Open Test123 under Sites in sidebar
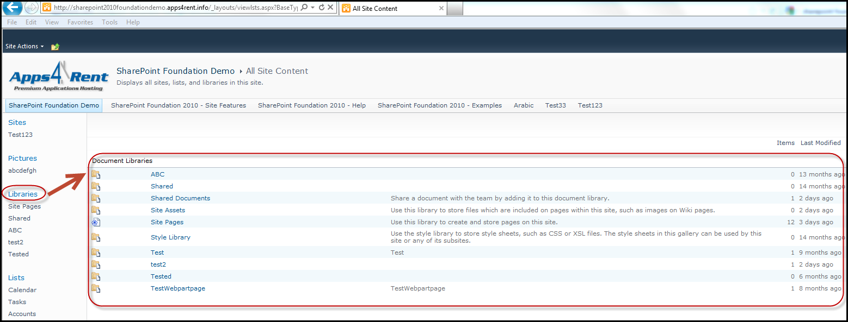Screen dimensions: 848x322 [21, 135]
